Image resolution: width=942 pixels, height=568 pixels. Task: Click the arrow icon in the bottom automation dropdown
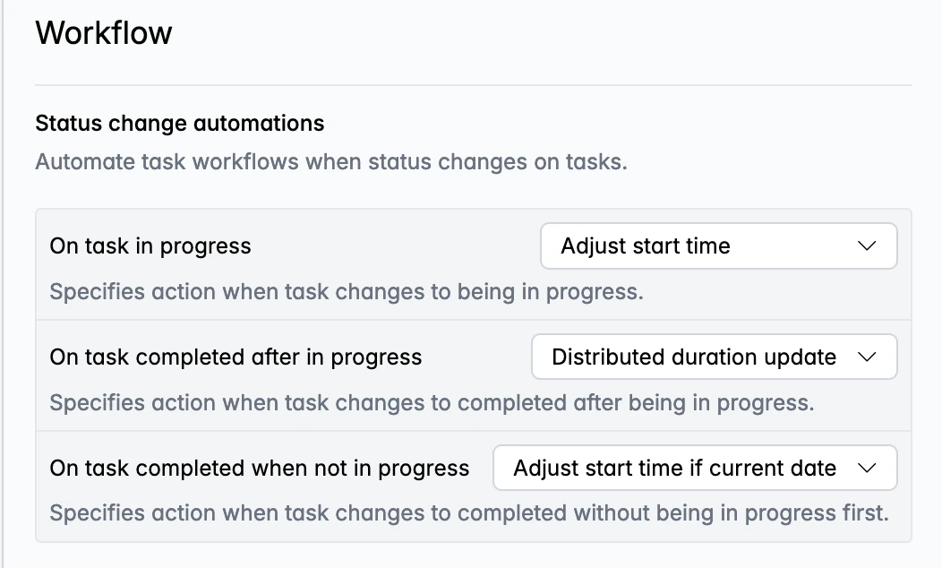pyautogui.click(x=869, y=467)
